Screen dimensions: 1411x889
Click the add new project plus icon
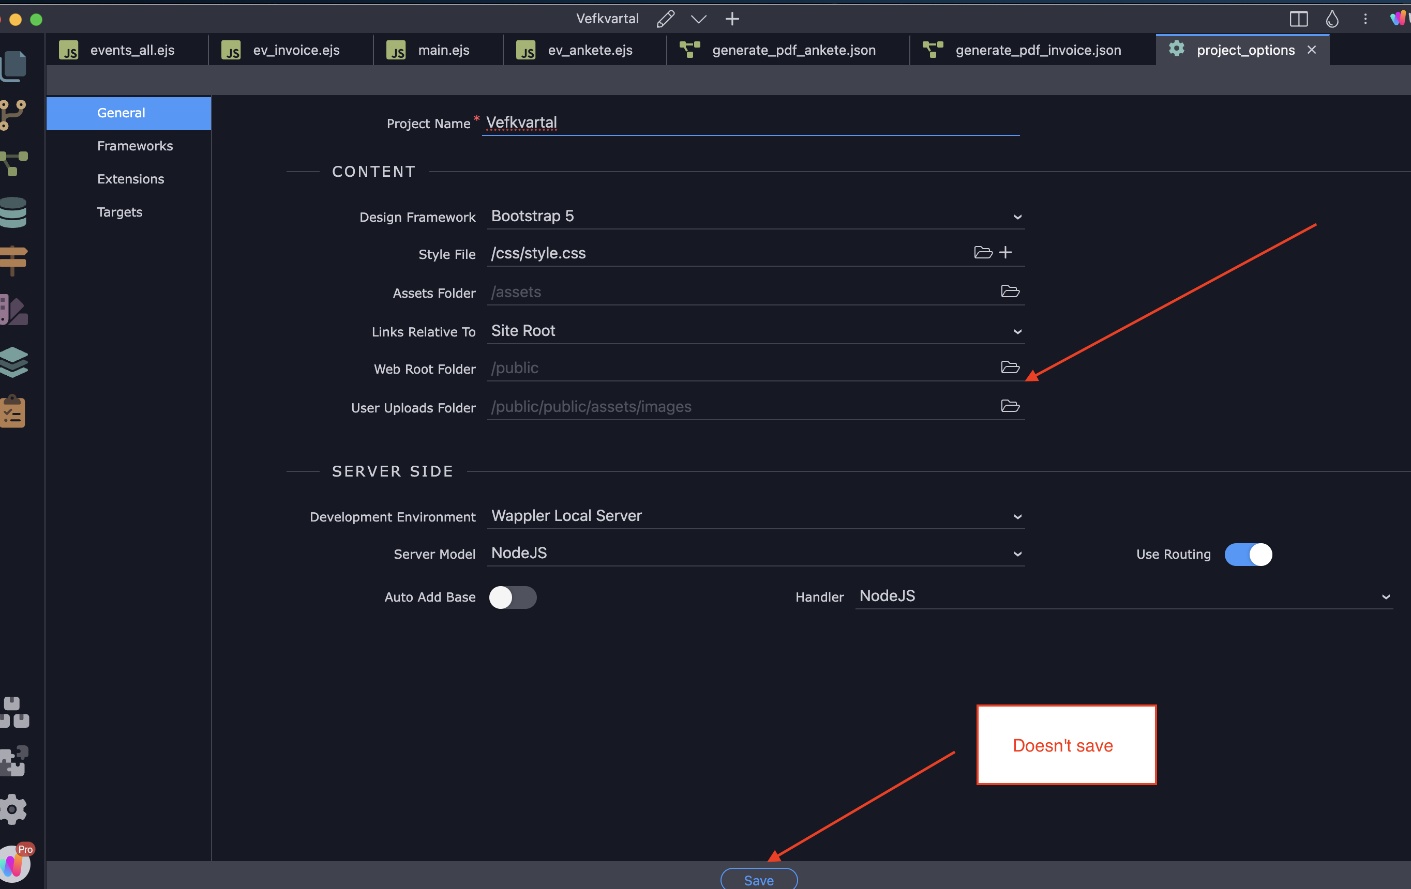732,19
